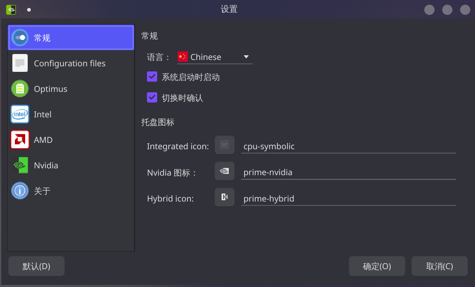Click the 关于 info icon
Viewport: 475px width, 287px height.
(20, 190)
